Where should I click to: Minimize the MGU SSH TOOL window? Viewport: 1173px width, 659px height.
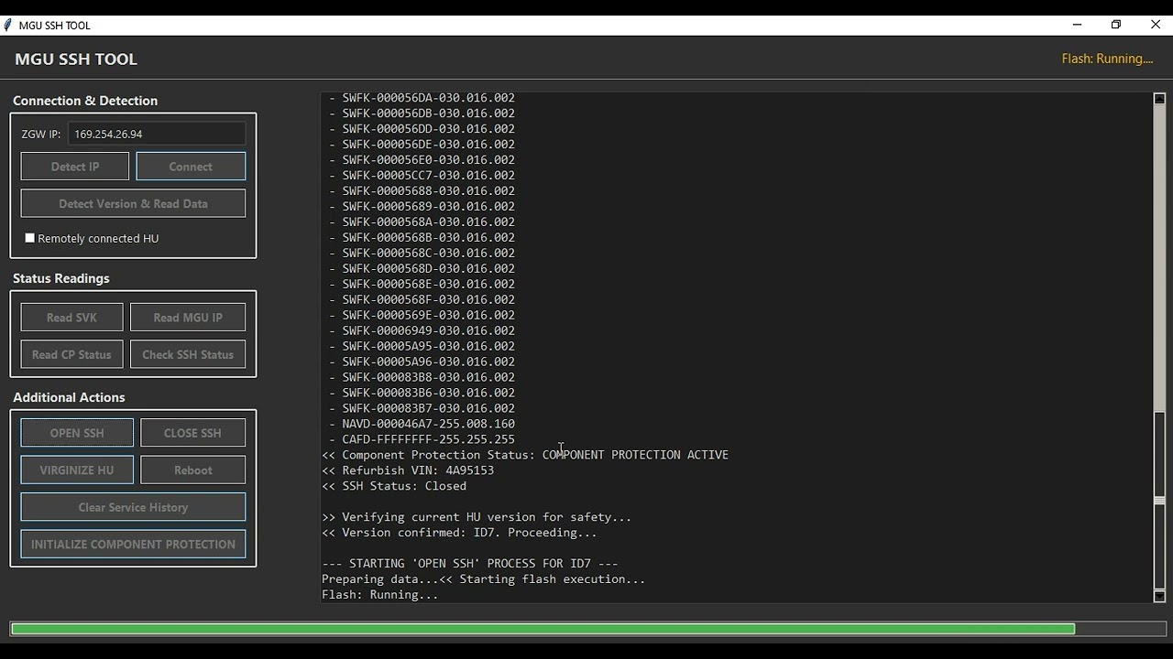[1077, 25]
